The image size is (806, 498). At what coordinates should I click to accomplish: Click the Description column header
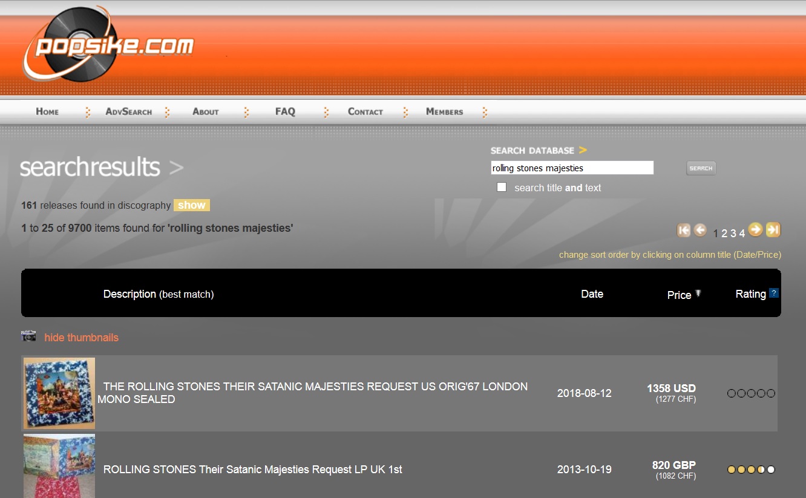click(159, 294)
